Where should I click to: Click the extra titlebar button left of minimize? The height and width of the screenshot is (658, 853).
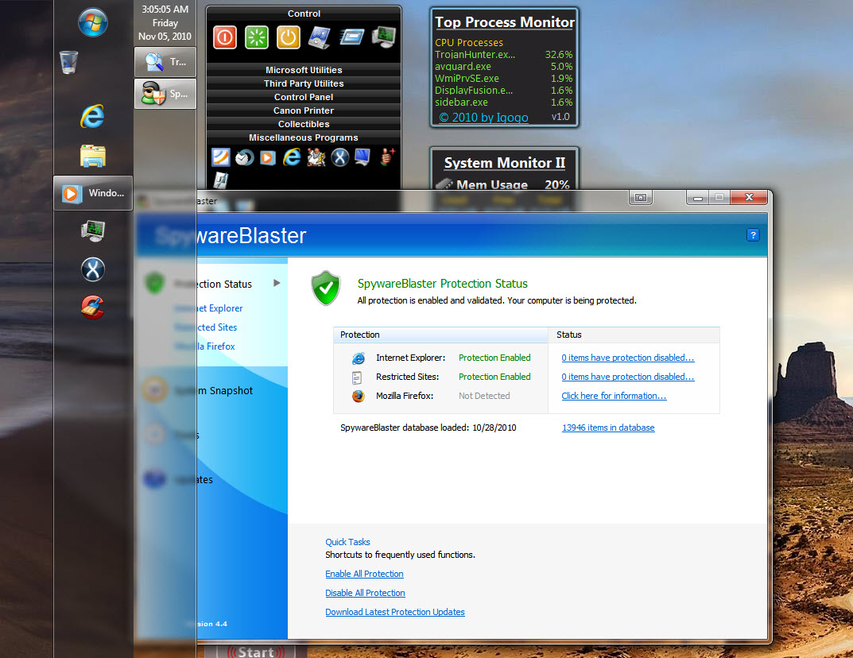[x=640, y=197]
